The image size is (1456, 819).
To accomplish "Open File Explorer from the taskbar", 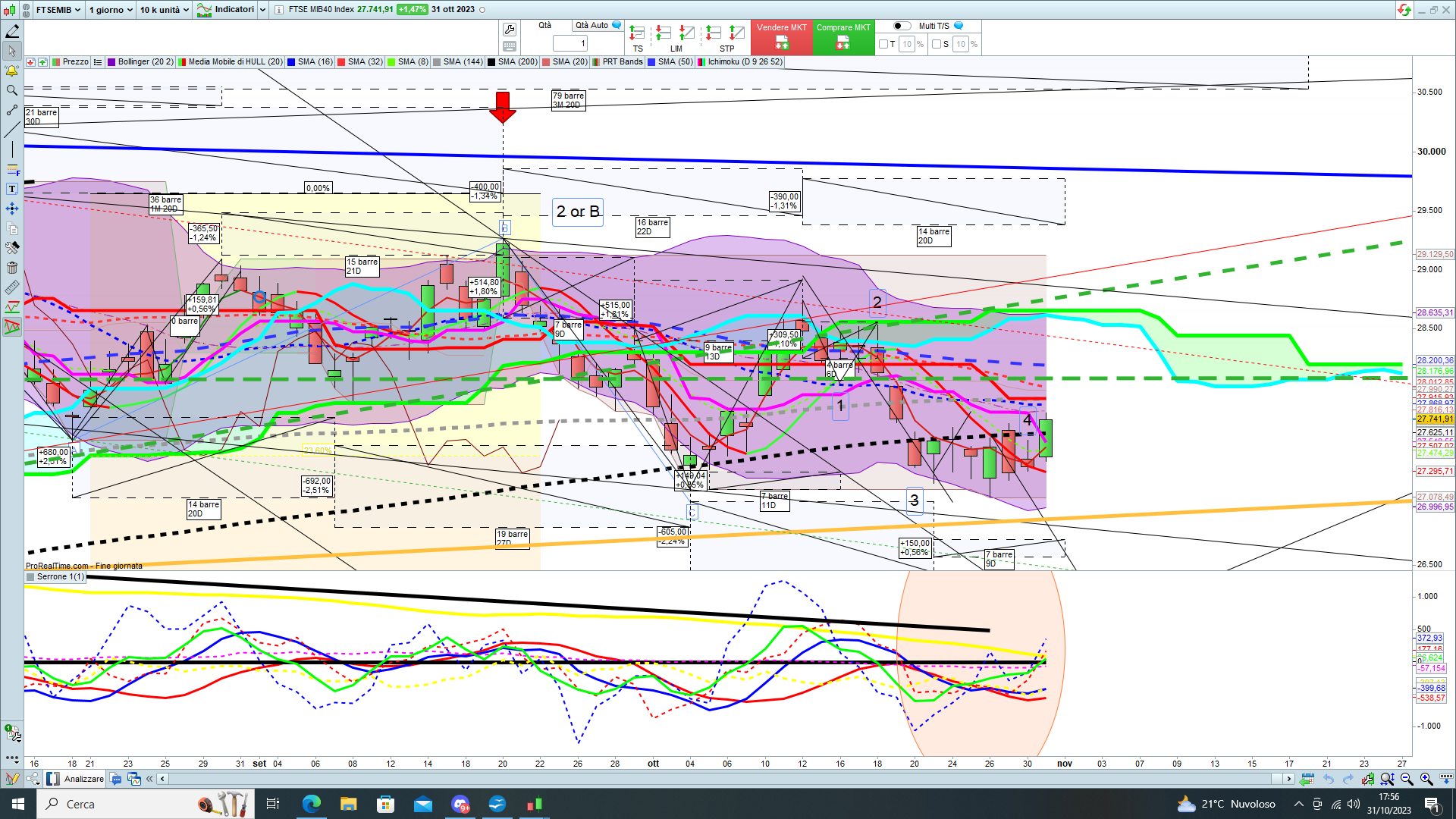I will (x=348, y=804).
